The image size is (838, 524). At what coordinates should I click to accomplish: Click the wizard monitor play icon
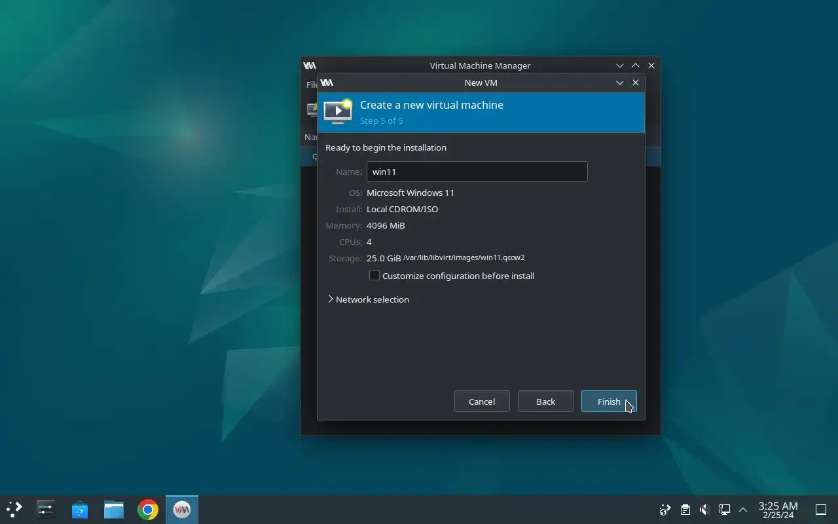pos(338,111)
